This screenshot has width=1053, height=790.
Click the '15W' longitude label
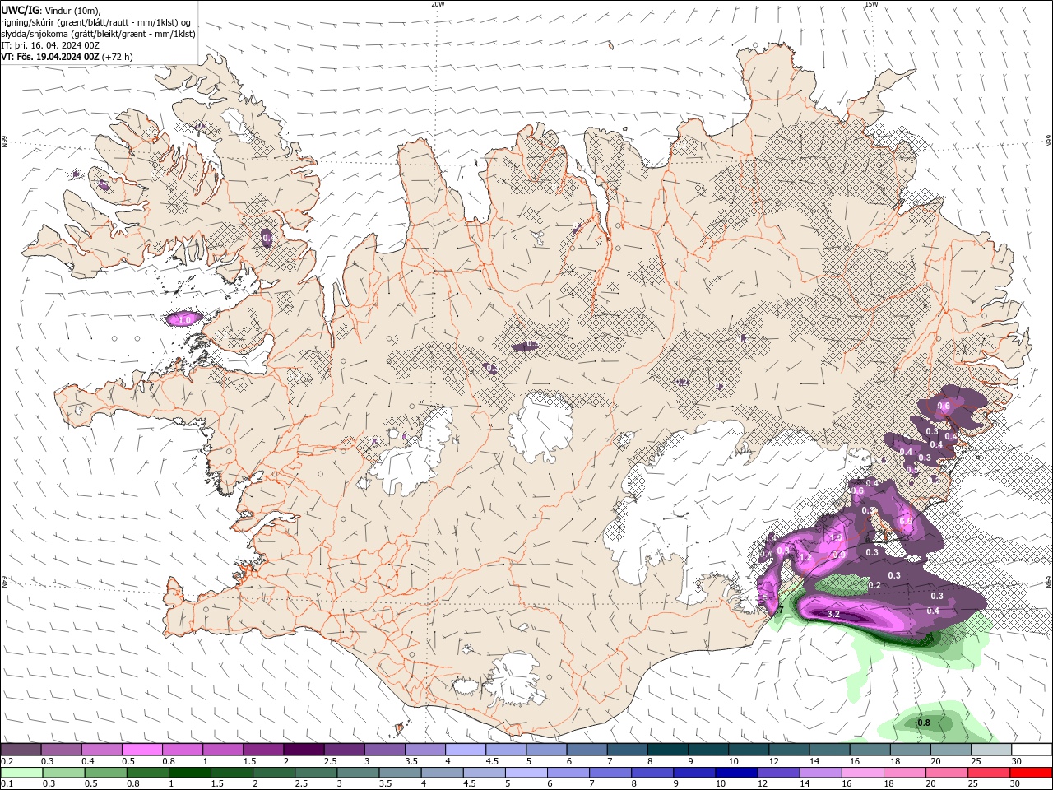point(870,4)
